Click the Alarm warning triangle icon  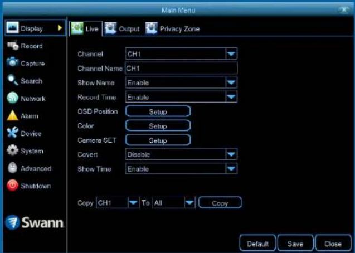(x=12, y=115)
